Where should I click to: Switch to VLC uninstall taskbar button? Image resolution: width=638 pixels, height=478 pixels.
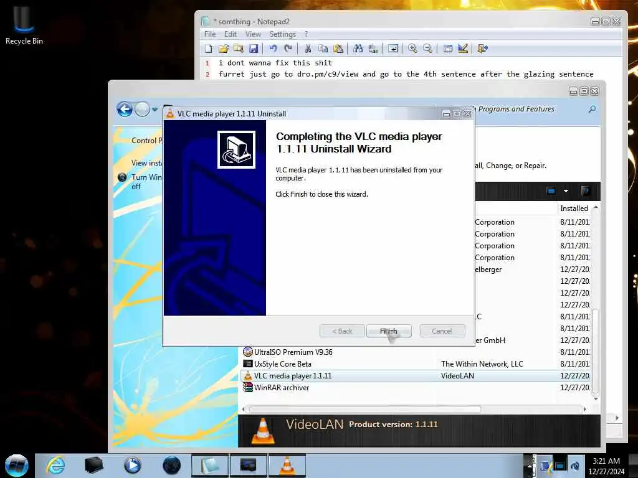point(287,466)
